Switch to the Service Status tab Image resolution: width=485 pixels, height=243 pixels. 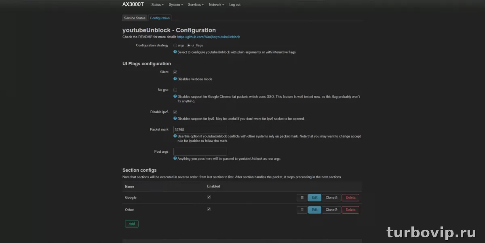[x=135, y=18]
